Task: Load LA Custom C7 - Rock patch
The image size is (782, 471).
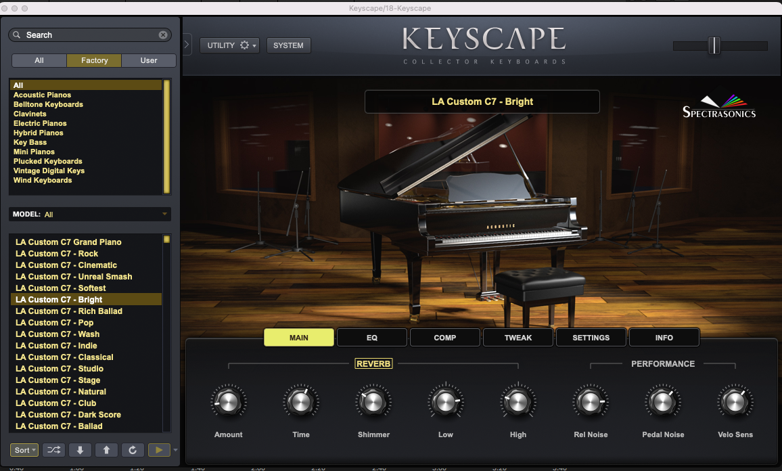Action: click(x=57, y=254)
